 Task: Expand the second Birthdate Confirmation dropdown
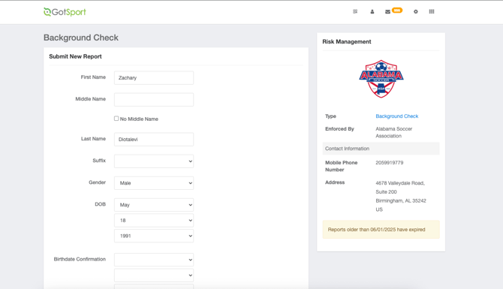tap(154, 275)
